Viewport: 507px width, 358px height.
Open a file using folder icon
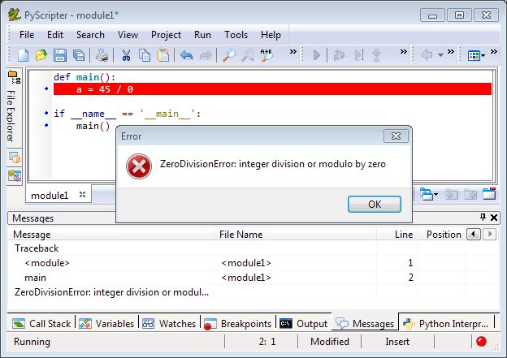click(41, 55)
